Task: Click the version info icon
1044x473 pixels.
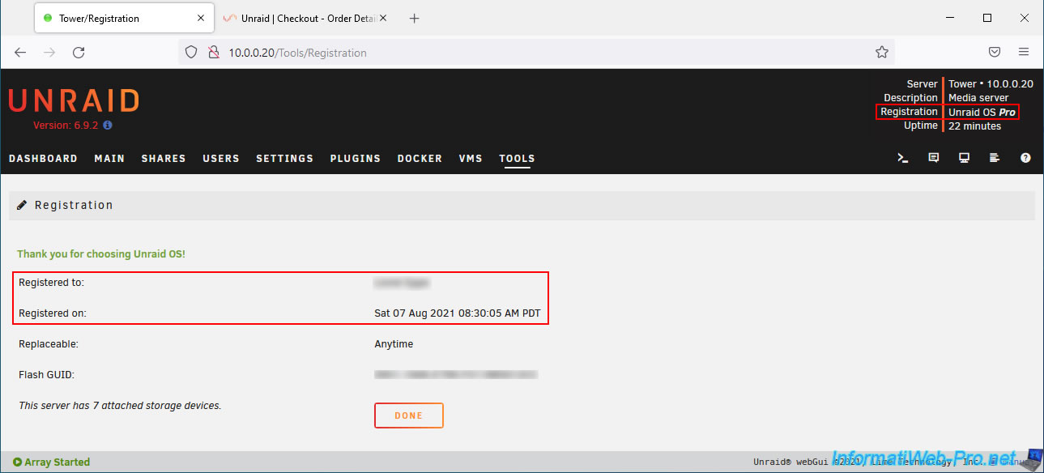Action: (108, 126)
